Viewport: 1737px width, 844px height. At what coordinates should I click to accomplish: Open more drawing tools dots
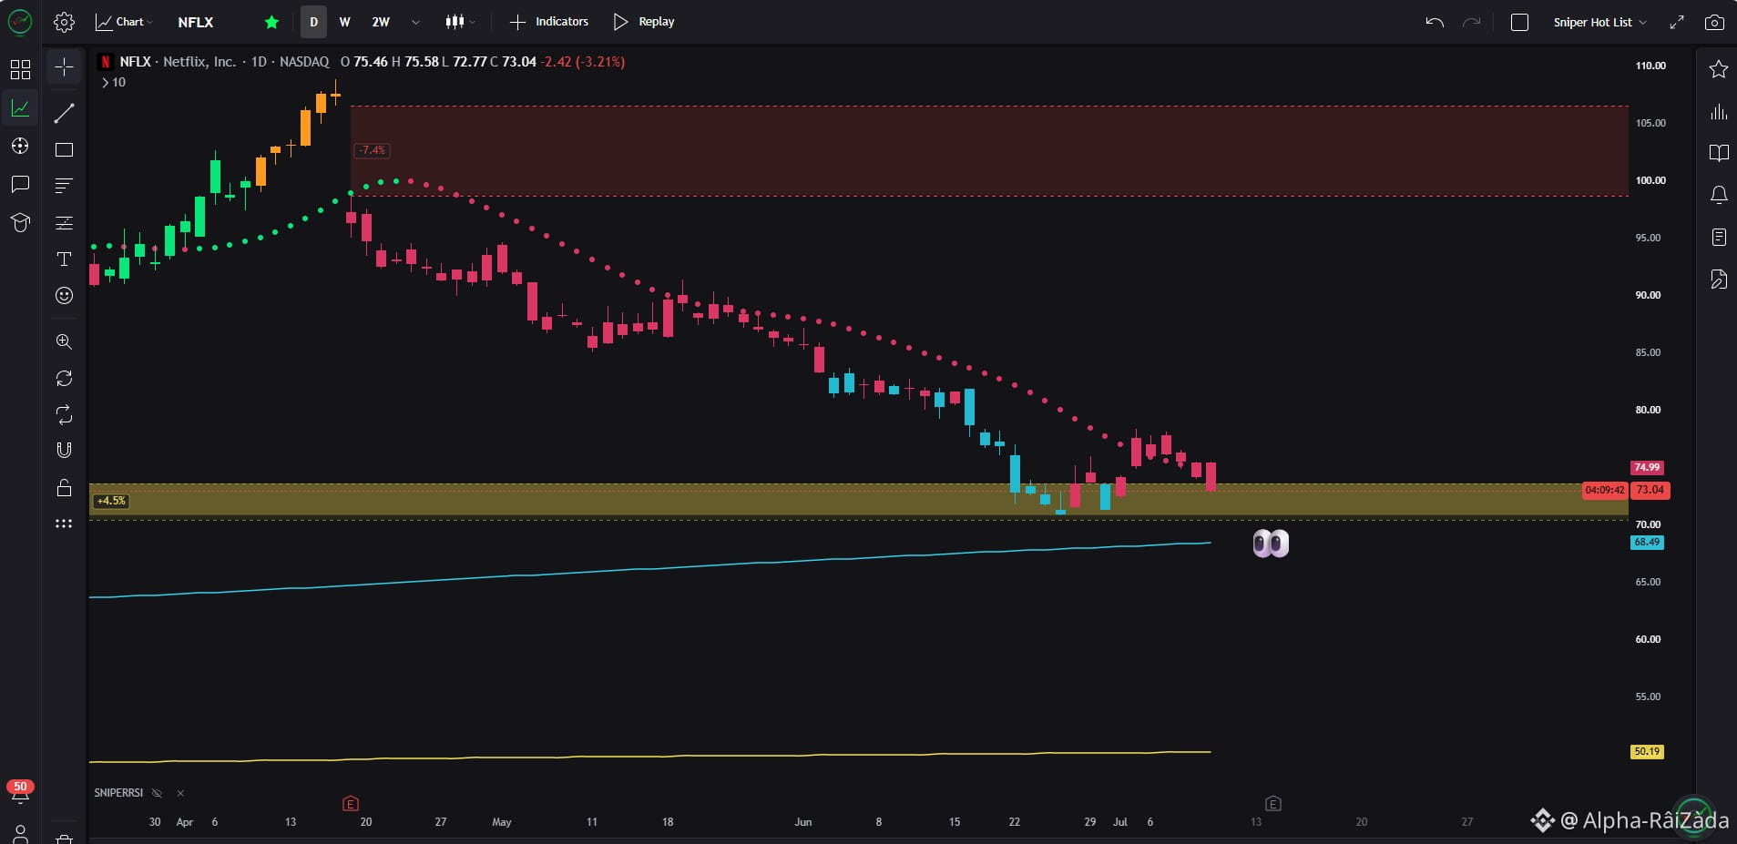pos(64,524)
